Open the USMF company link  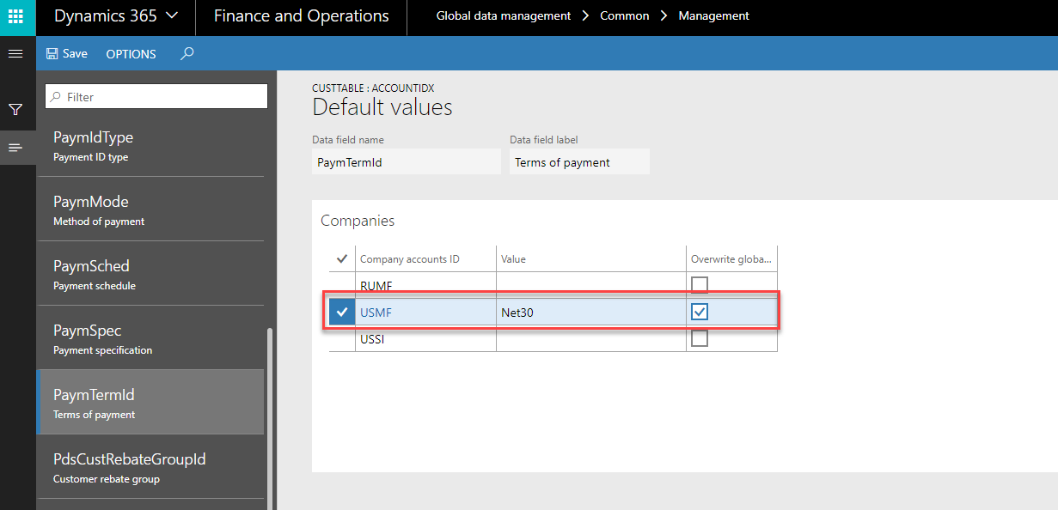point(376,313)
